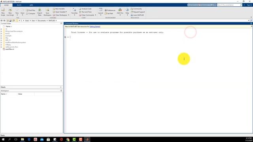Screen dimensions: 253x142
Task: Expand the Open Variable dropdown
Action: click(x=66, y=12)
